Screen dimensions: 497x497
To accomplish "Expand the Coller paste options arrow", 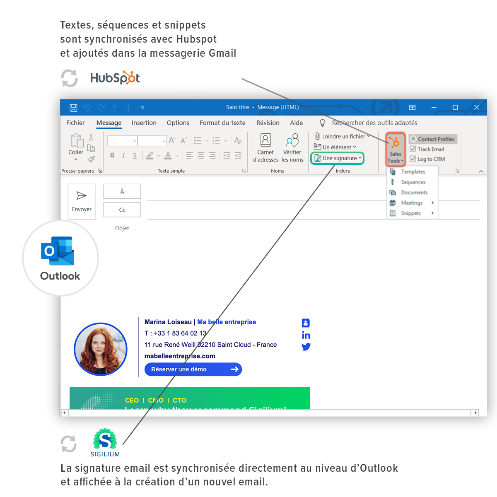I will [76, 159].
